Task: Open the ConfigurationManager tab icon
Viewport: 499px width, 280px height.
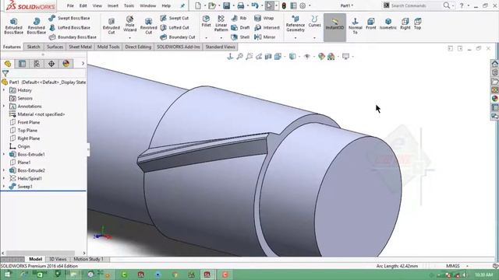Action: [37, 64]
